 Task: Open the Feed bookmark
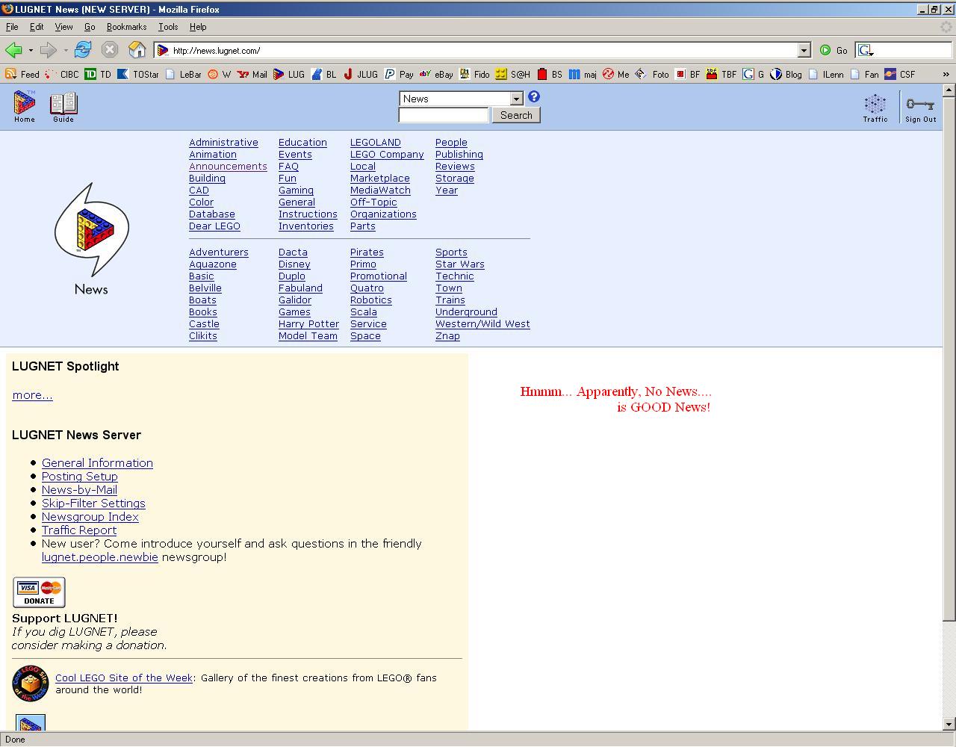coord(22,74)
